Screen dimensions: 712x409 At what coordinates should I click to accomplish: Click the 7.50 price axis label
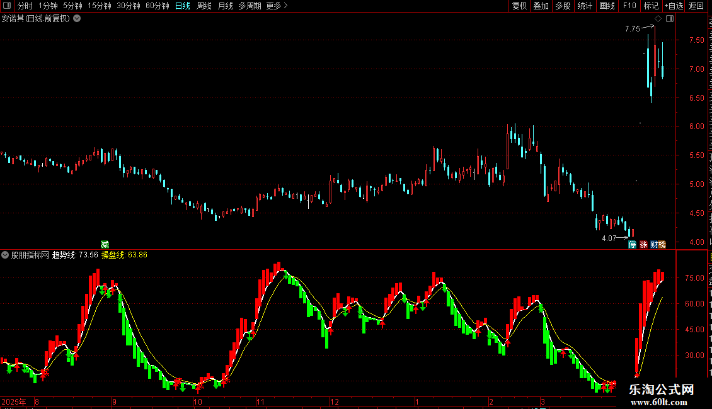coord(696,40)
